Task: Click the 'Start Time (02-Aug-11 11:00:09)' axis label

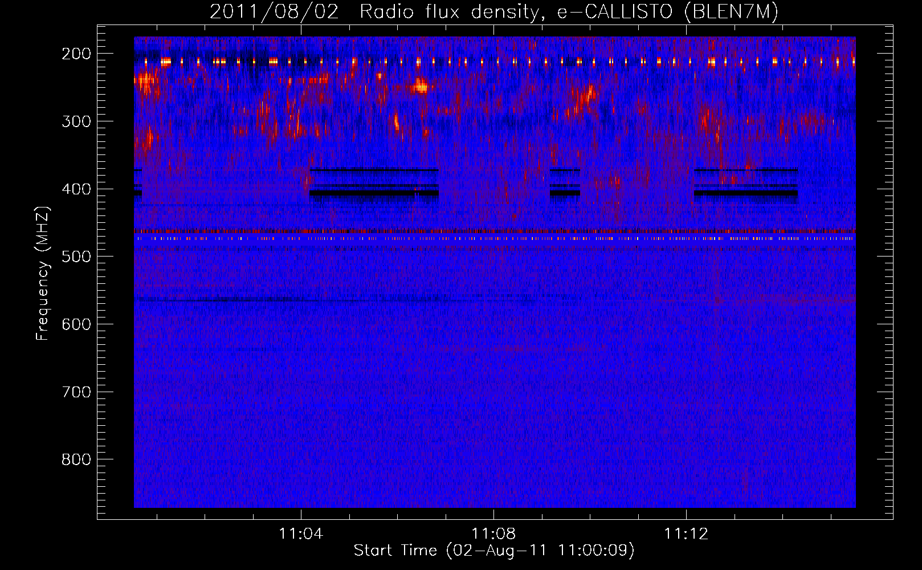Action: (x=494, y=551)
